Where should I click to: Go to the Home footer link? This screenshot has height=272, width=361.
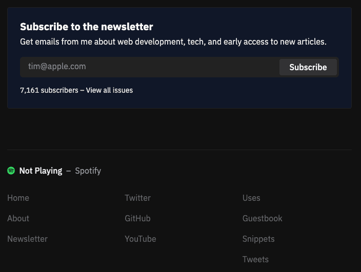pos(18,198)
